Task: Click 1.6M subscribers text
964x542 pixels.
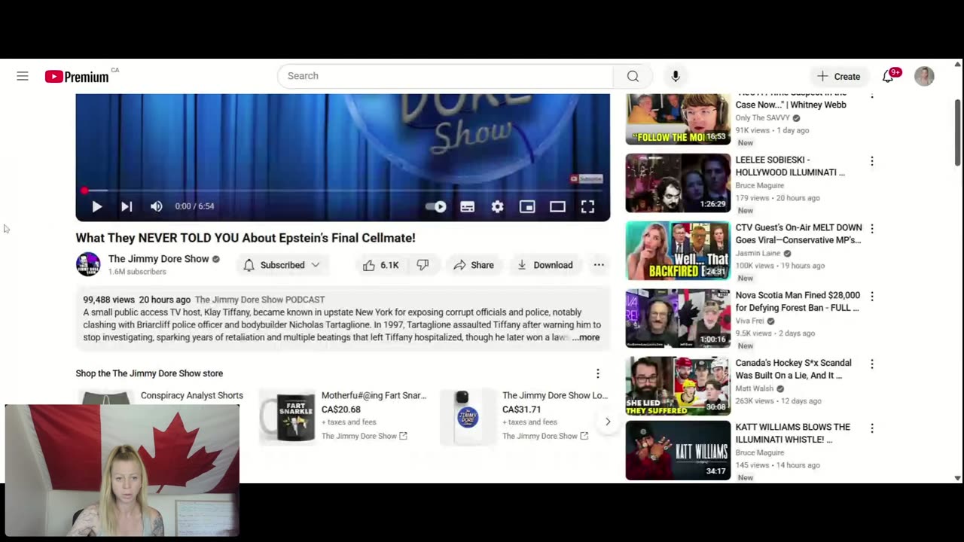Action: 137,272
